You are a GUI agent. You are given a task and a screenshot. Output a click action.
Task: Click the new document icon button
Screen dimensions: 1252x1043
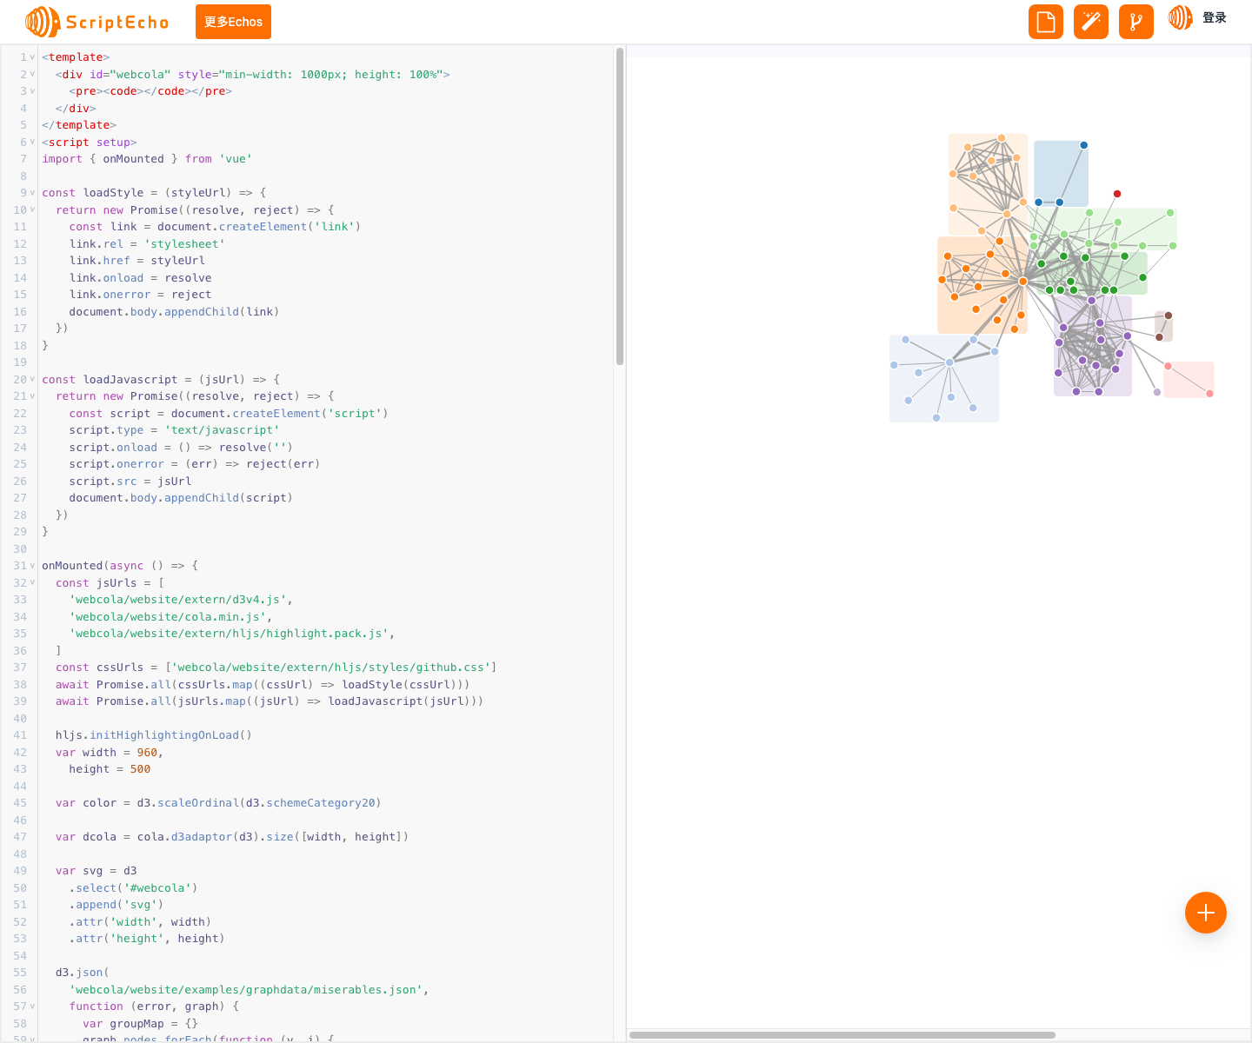point(1046,22)
